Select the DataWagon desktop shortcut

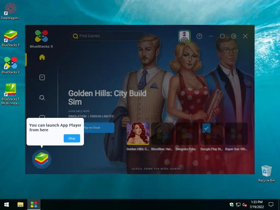(11, 11)
